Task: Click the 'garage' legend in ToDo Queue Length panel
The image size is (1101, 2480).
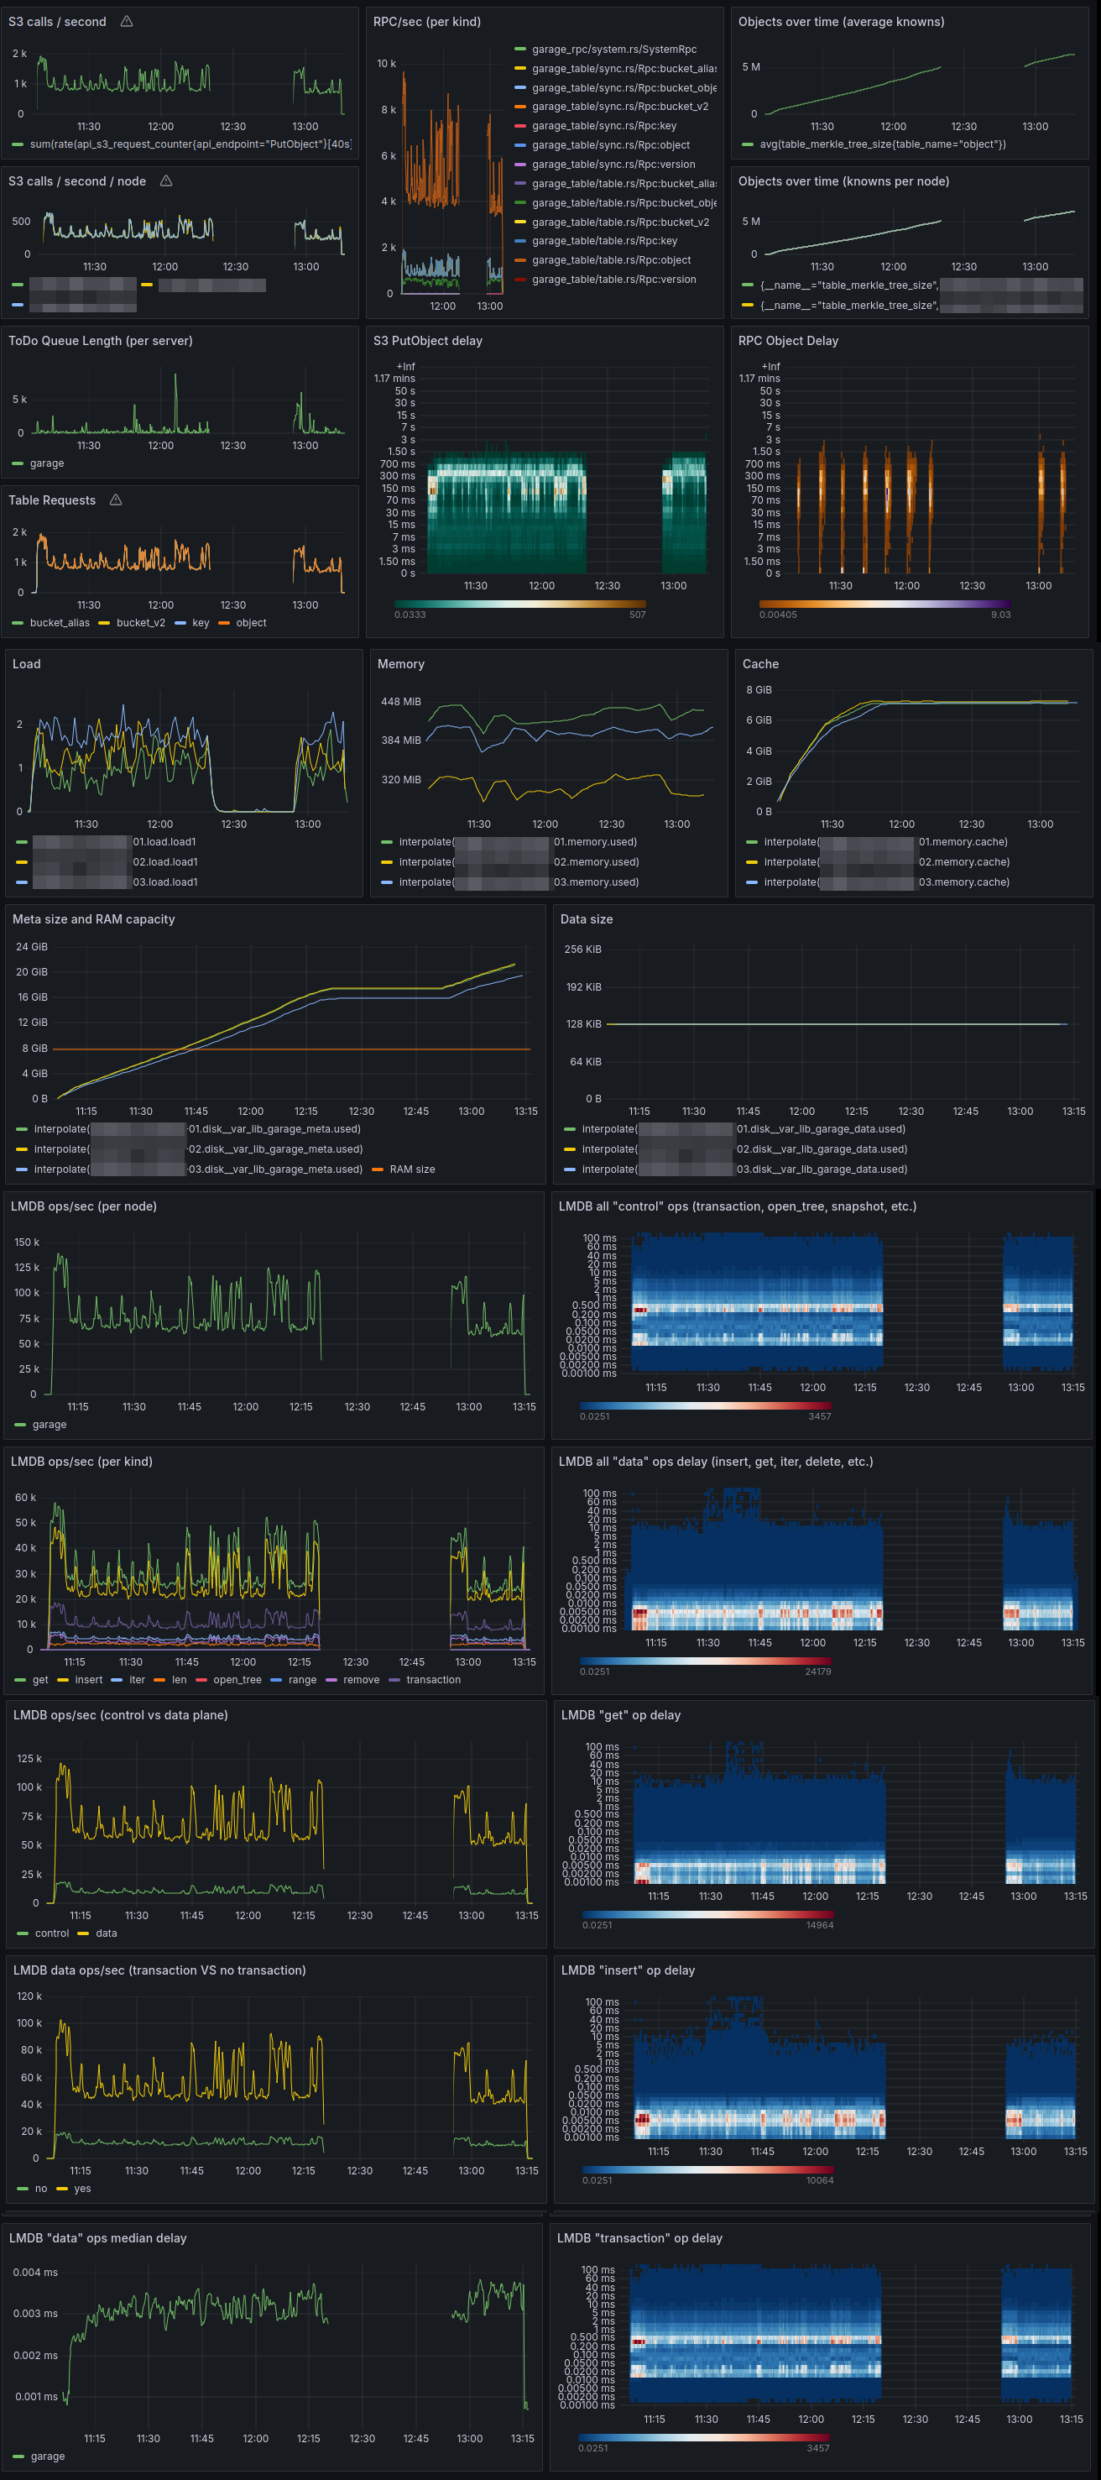Action: point(47,463)
